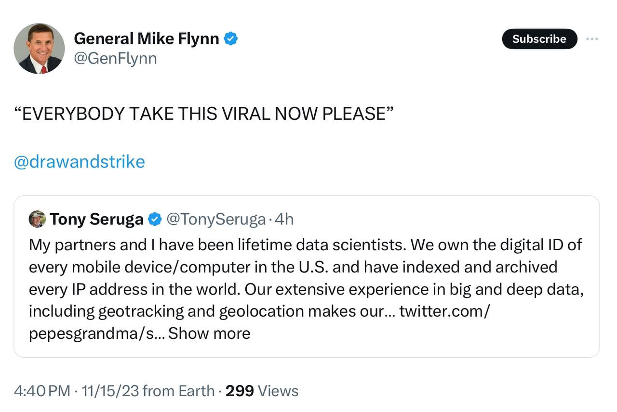
Task: Click the 4:40 PM post time
Action: [42, 391]
